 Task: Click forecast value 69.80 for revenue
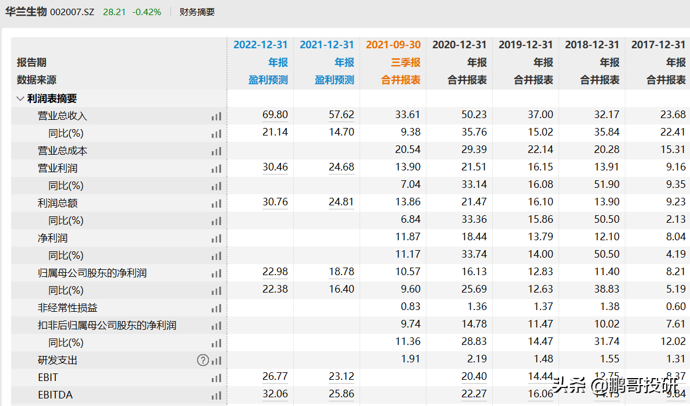pos(275,115)
